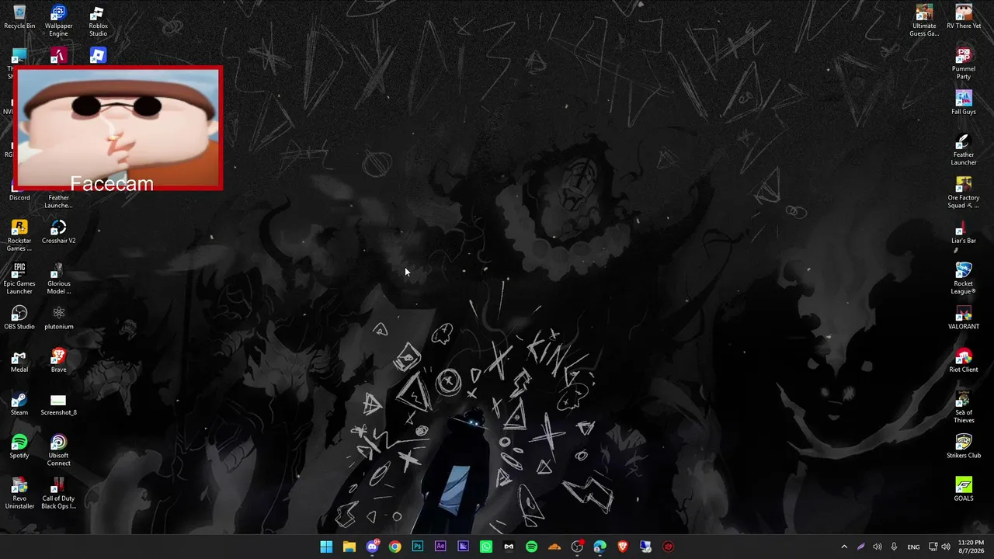Open the Recycle Bin desktop icon
The height and width of the screenshot is (559, 994).
tap(19, 17)
